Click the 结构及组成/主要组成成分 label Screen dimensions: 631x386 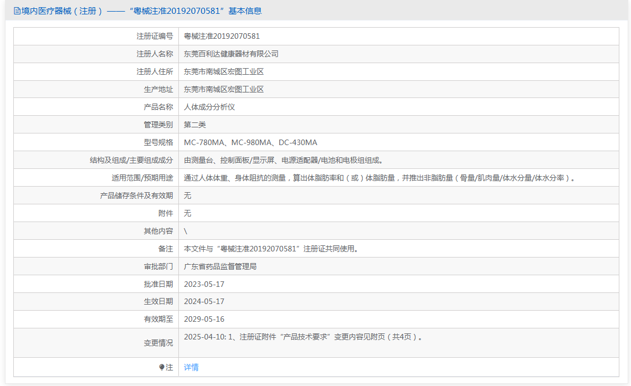[131, 160]
